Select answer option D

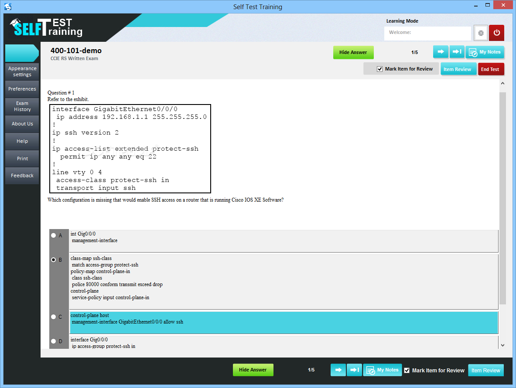tap(53, 341)
